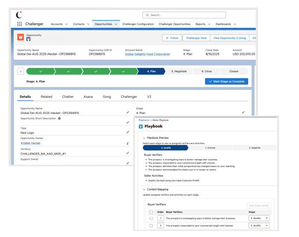Click the Search input field
Image resolution: width=299 pixels, height=237 pixels.
[x=184, y=15]
